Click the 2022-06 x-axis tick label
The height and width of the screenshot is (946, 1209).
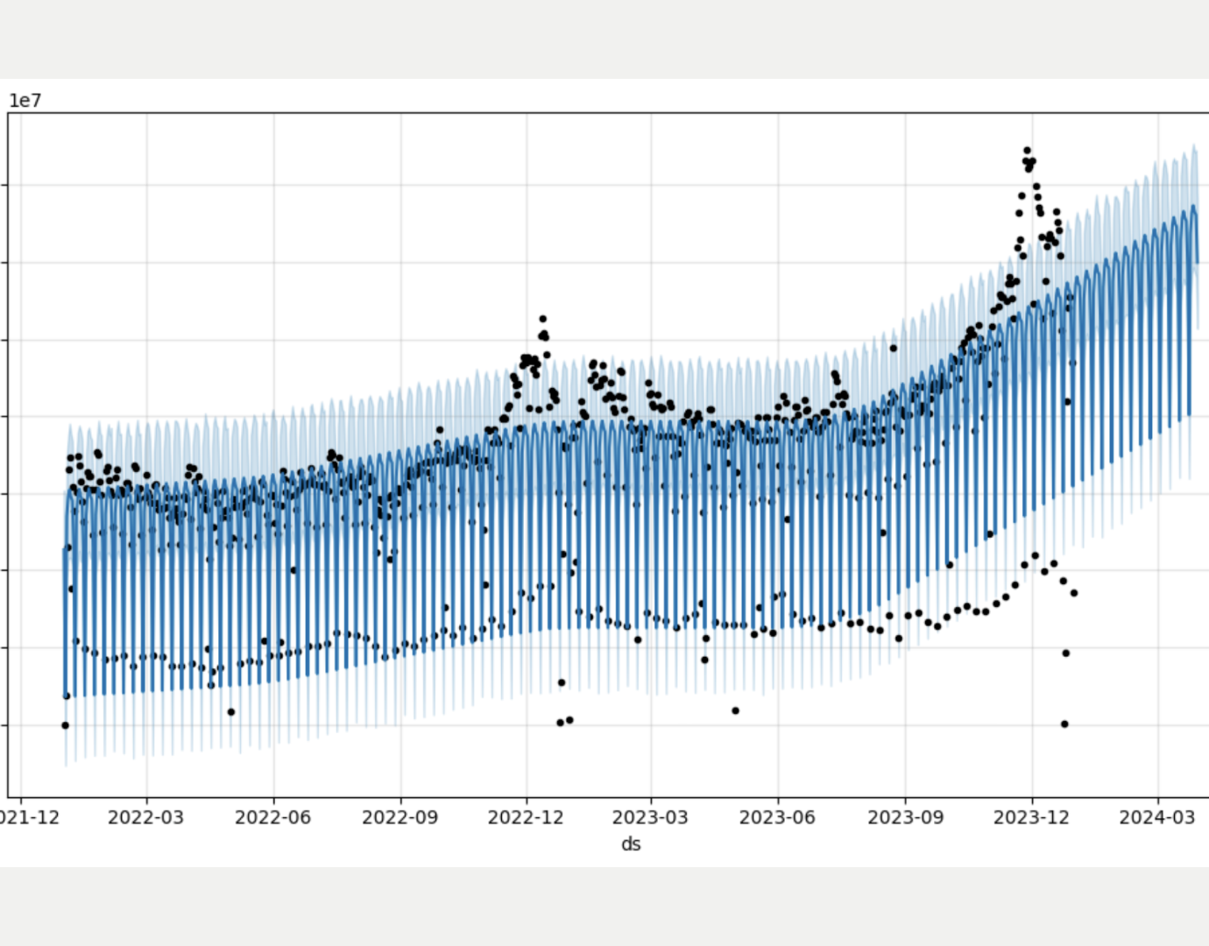(x=273, y=817)
